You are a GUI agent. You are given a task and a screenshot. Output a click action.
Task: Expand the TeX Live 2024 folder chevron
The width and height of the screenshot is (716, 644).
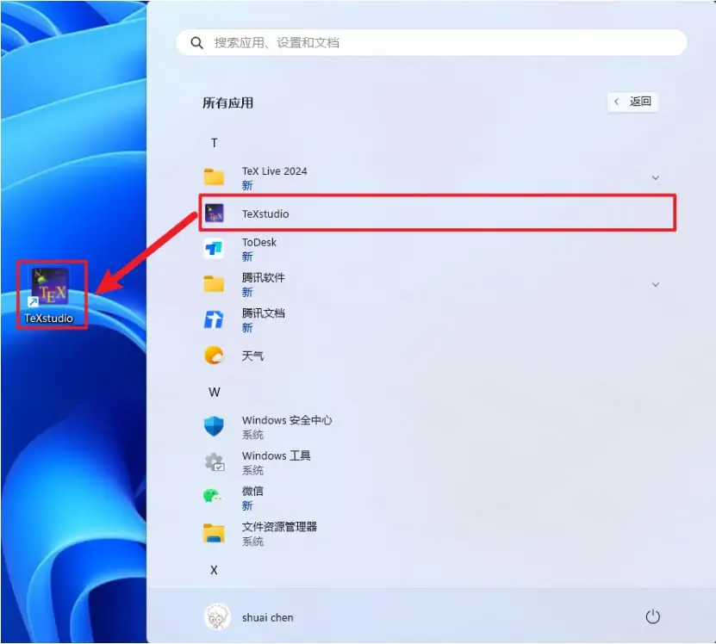[656, 177]
